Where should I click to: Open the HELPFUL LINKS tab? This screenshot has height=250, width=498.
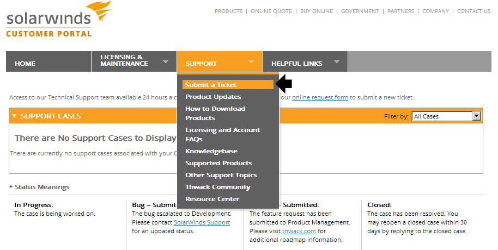coord(305,61)
